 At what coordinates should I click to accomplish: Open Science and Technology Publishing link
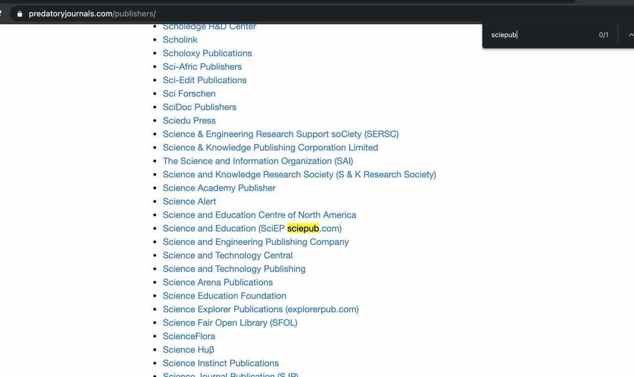pyautogui.click(x=234, y=268)
